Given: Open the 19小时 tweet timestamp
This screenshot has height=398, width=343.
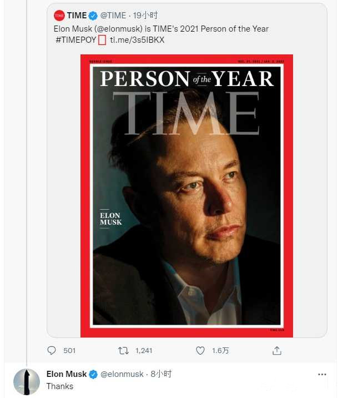Looking at the screenshot, I should pyautogui.click(x=145, y=16).
